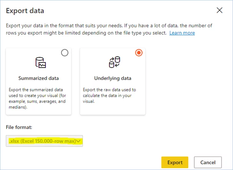This screenshot has width=233, height=170.
Task: Close the Export data dialog
Action: tap(220, 10)
